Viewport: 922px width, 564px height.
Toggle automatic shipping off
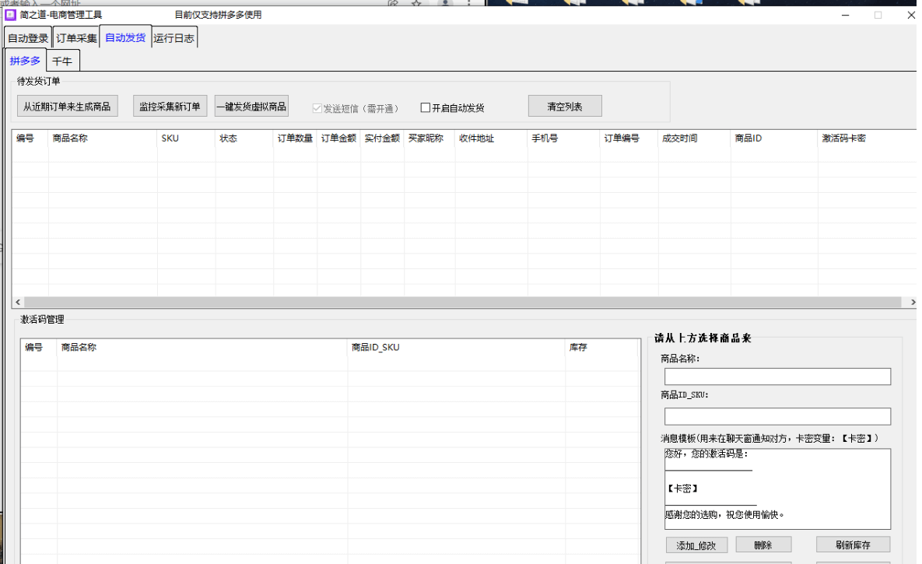[x=424, y=107]
